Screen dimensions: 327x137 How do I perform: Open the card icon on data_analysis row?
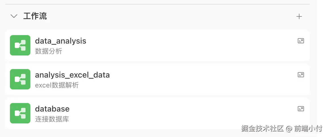301,41
